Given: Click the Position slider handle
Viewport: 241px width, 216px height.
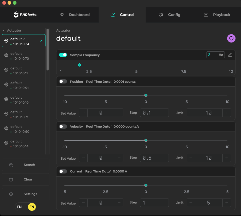Looking at the screenshot, I should [146, 95].
